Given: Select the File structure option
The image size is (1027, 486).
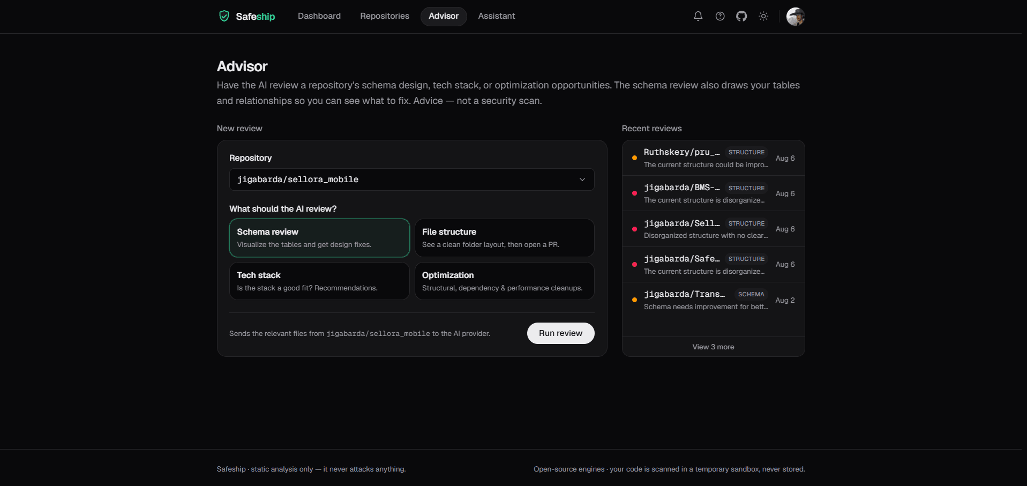Looking at the screenshot, I should [x=505, y=238].
